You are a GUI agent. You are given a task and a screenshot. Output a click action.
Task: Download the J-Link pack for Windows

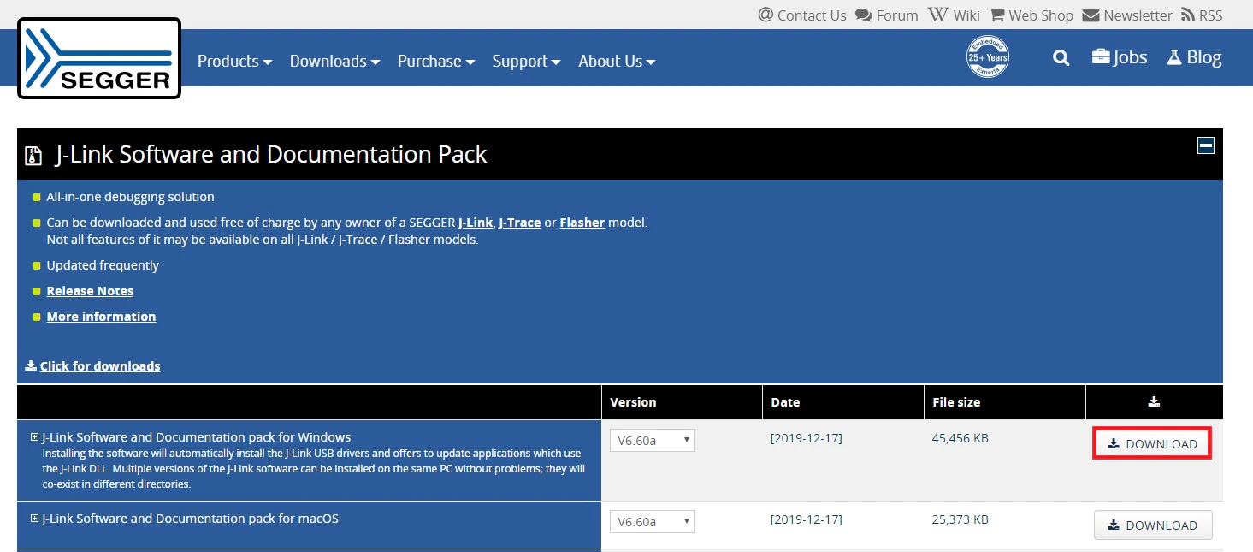1153,444
